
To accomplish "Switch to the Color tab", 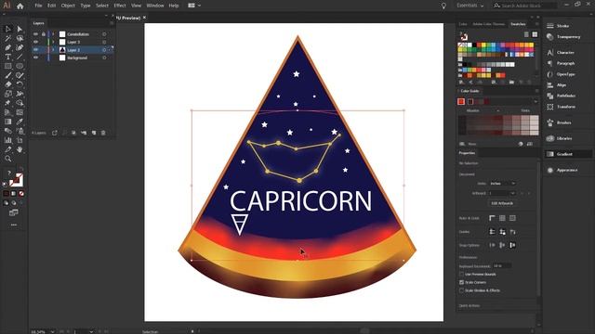I will 463,24.
